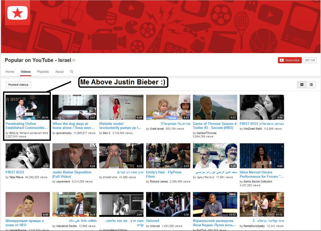Play the Iton TV 12:12 thumbnail

[215, 204]
